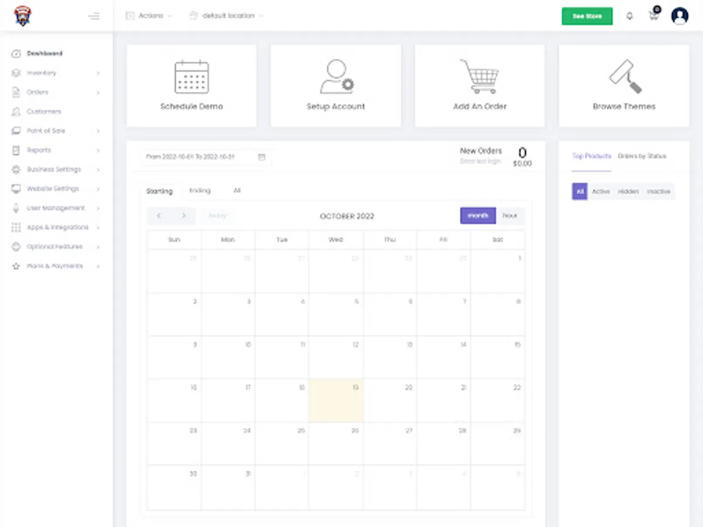Click the today button in calendar toolbar
Viewport: 703px width, 527px height.
(x=217, y=215)
